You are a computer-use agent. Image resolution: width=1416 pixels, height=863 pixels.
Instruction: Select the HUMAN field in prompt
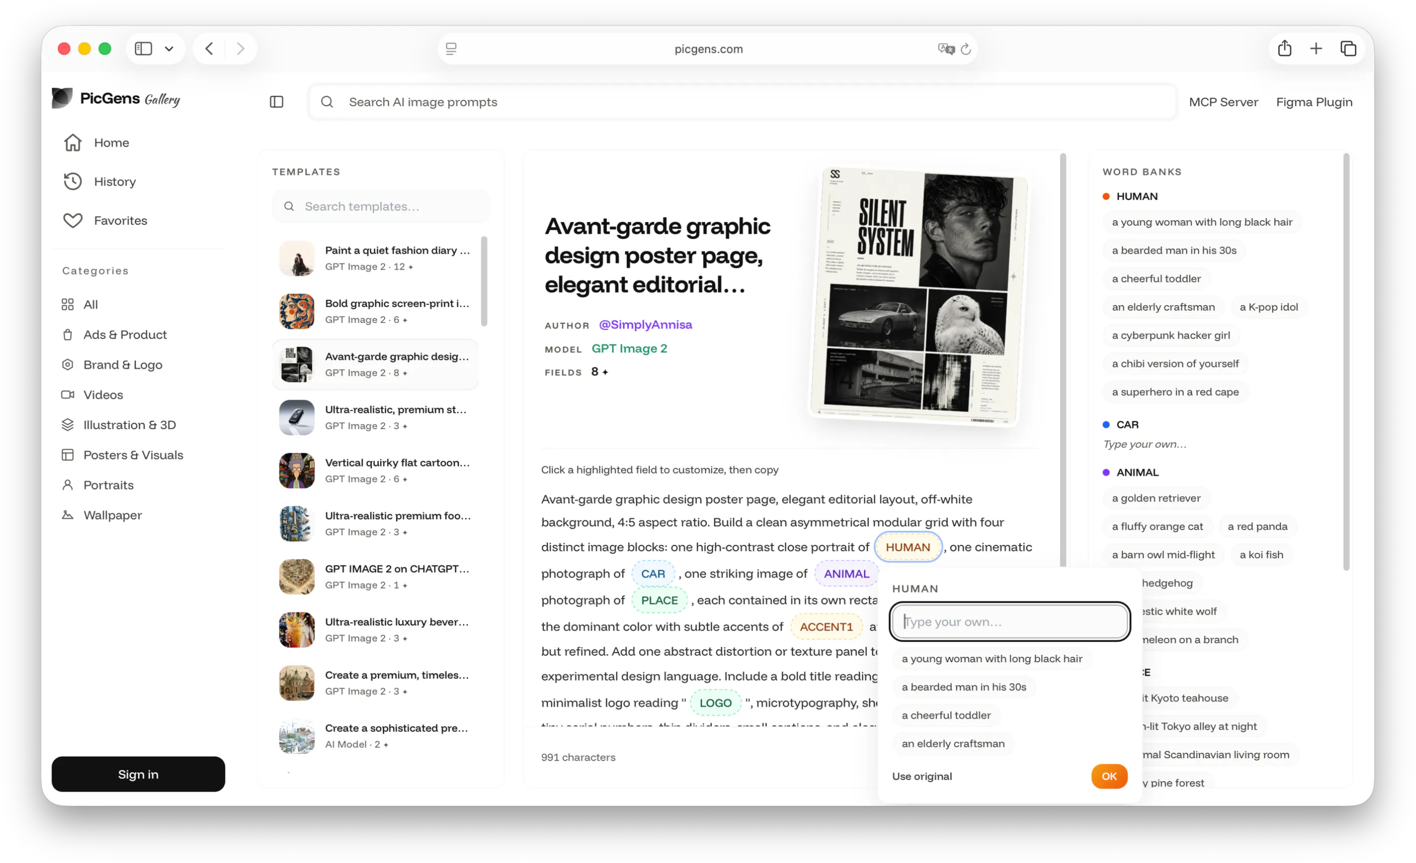[x=907, y=547]
